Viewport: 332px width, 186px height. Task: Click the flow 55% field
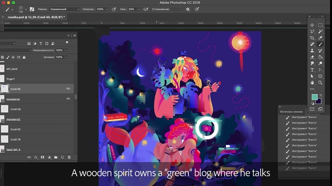point(132,9)
